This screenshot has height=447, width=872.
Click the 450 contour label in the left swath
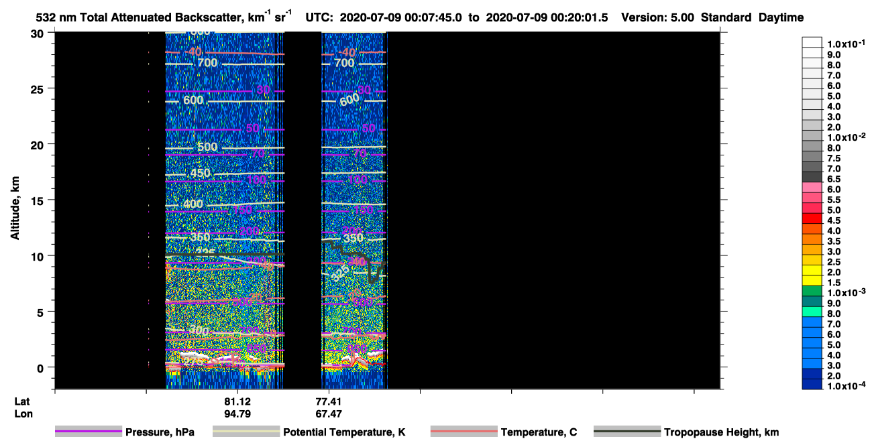point(200,174)
